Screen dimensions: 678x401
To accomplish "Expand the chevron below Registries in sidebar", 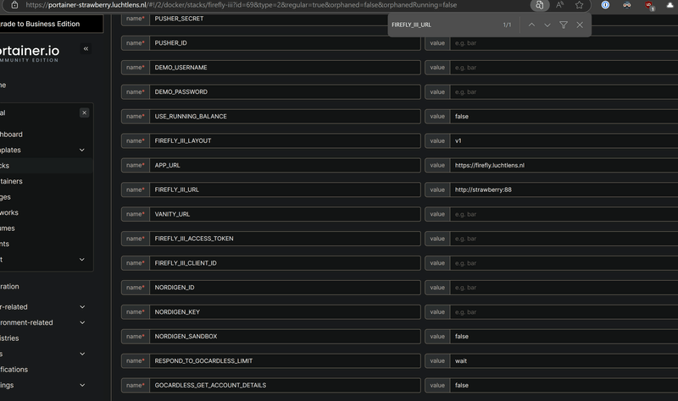I will tap(82, 354).
